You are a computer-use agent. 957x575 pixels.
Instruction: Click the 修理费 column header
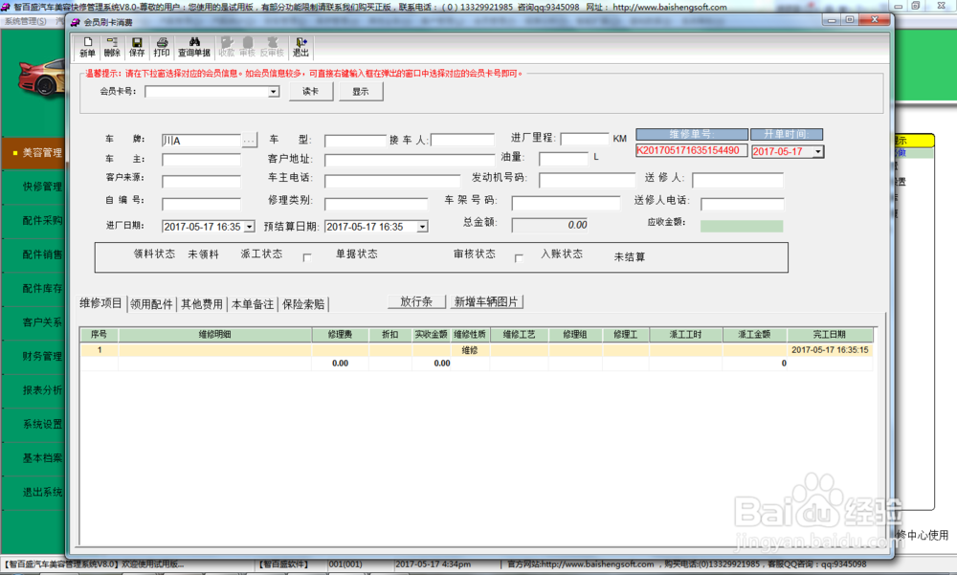tap(340, 335)
